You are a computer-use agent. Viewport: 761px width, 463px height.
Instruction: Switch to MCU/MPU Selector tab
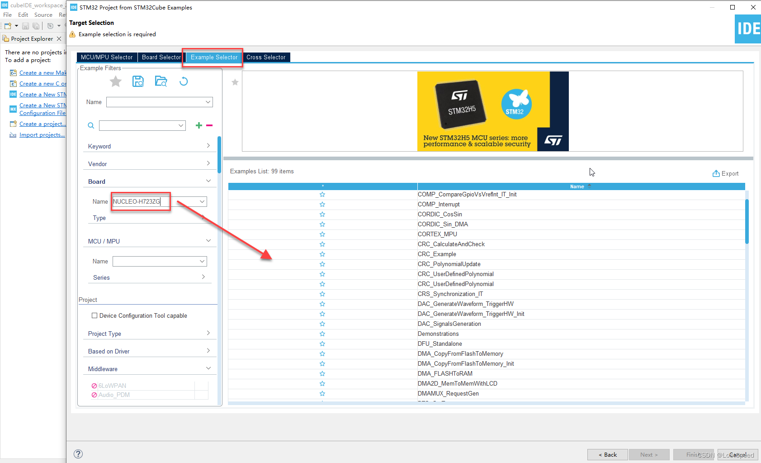107,57
